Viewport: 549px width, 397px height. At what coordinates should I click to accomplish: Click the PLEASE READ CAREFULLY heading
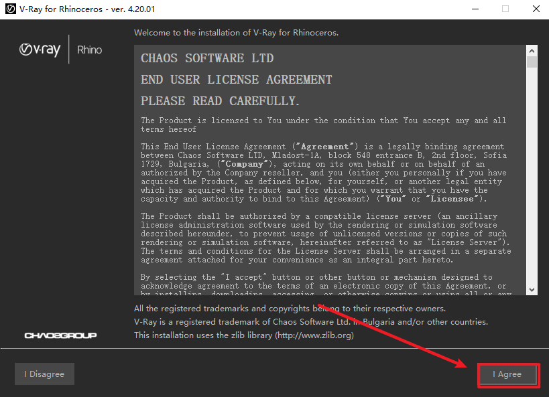pos(220,101)
